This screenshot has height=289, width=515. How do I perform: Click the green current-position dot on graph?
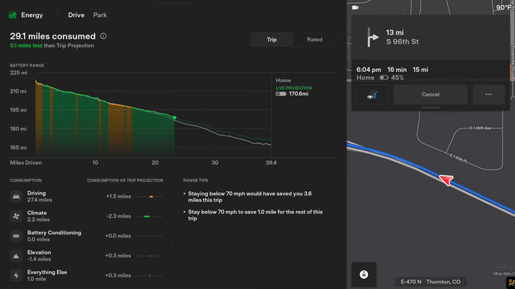pos(174,118)
